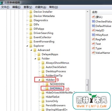Click the tree scrollbar up arrow
Image resolution: width=112 pixels, height=111 pixels.
click(x=87, y=12)
